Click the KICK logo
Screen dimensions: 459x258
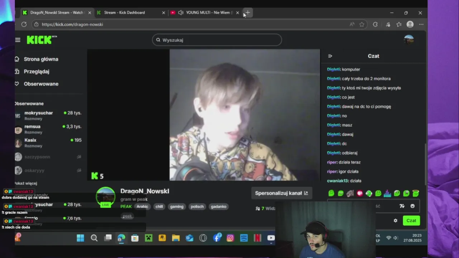coord(42,40)
